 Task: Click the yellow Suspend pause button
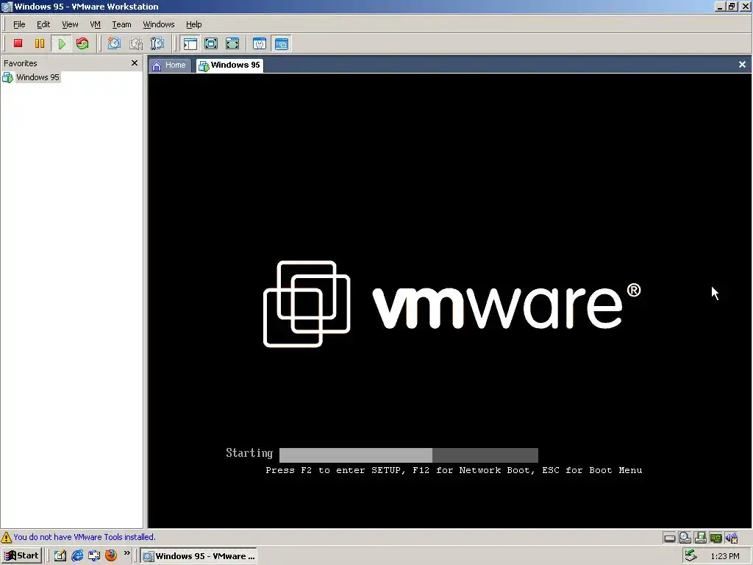40,43
